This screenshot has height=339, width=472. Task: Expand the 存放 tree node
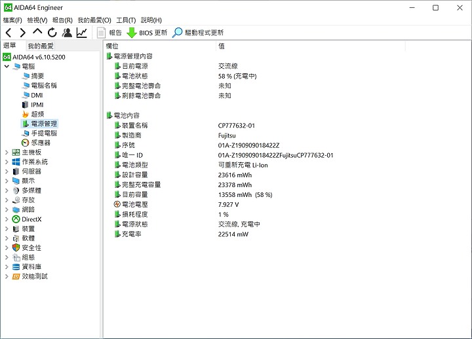[7, 200]
